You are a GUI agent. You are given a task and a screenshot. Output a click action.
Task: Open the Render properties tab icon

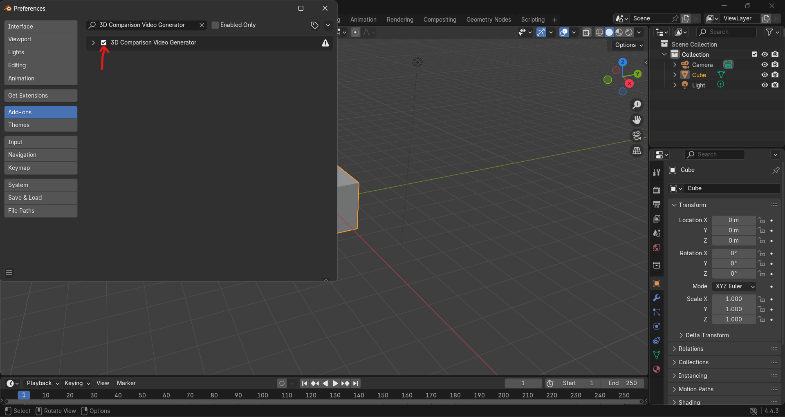click(x=657, y=190)
